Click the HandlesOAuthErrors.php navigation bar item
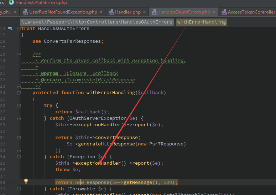This screenshot has height=195, width=276. 41,2
